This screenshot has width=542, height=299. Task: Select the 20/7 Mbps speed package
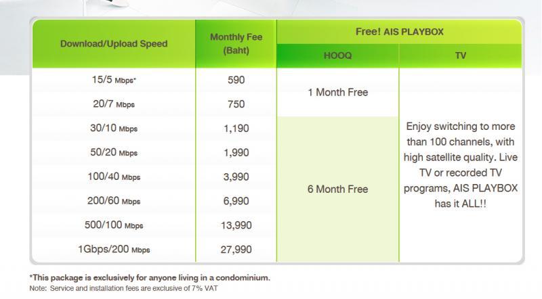click(113, 104)
